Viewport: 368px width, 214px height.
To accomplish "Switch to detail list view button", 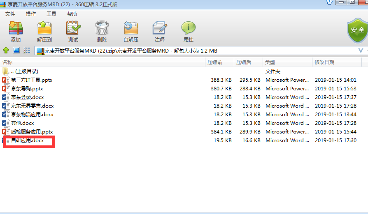I will 26,50.
